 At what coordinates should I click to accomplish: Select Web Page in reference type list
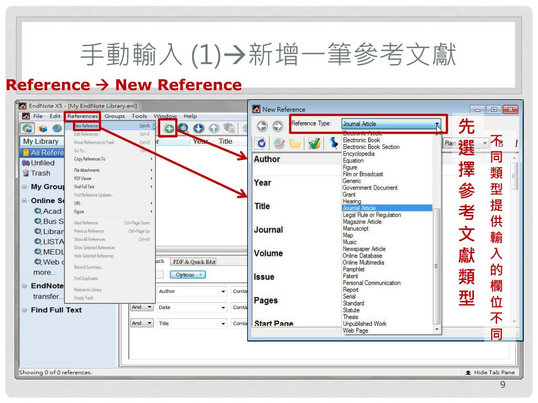355,331
